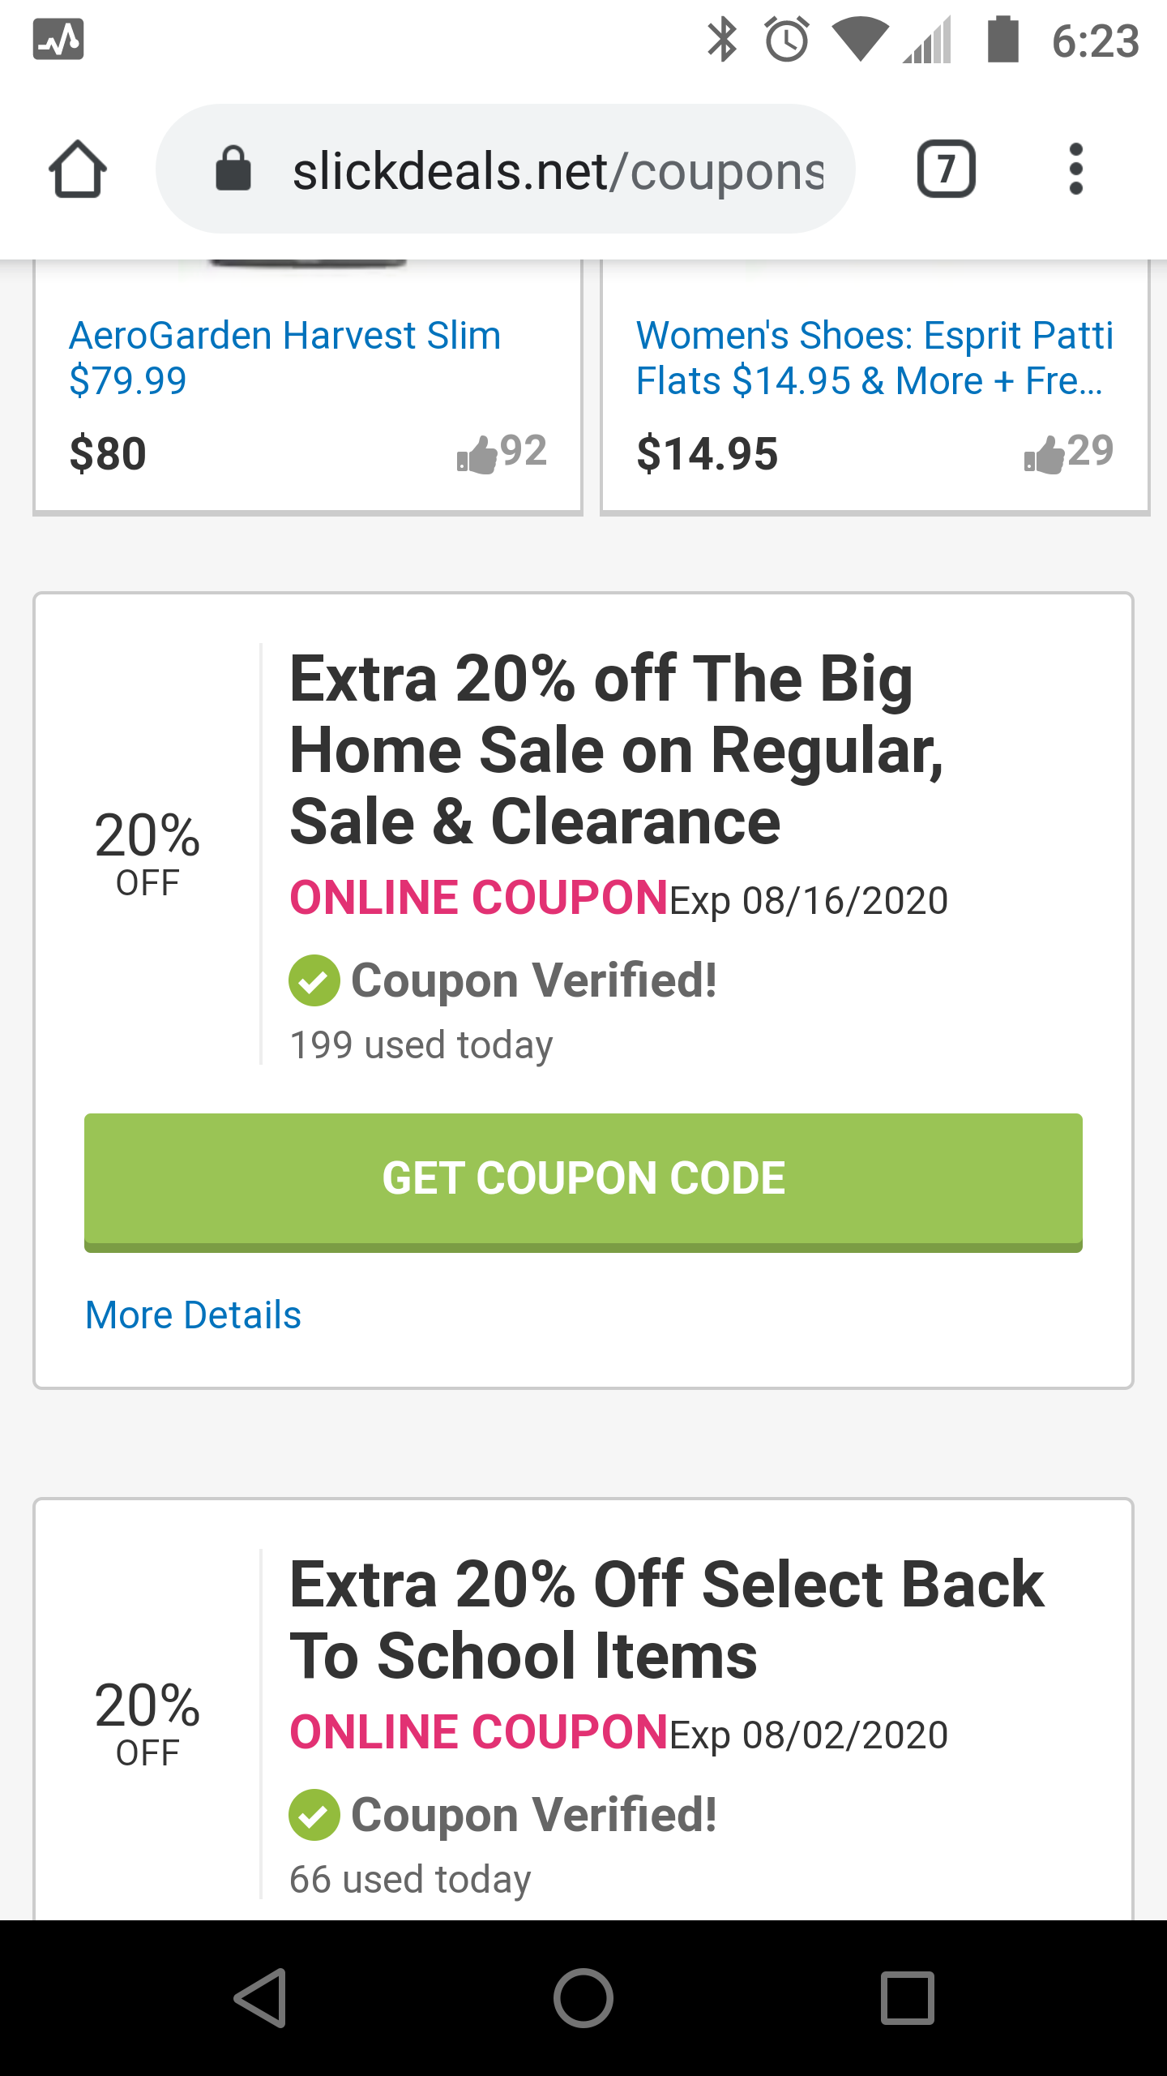Tap the padlock site security icon

[x=233, y=169]
